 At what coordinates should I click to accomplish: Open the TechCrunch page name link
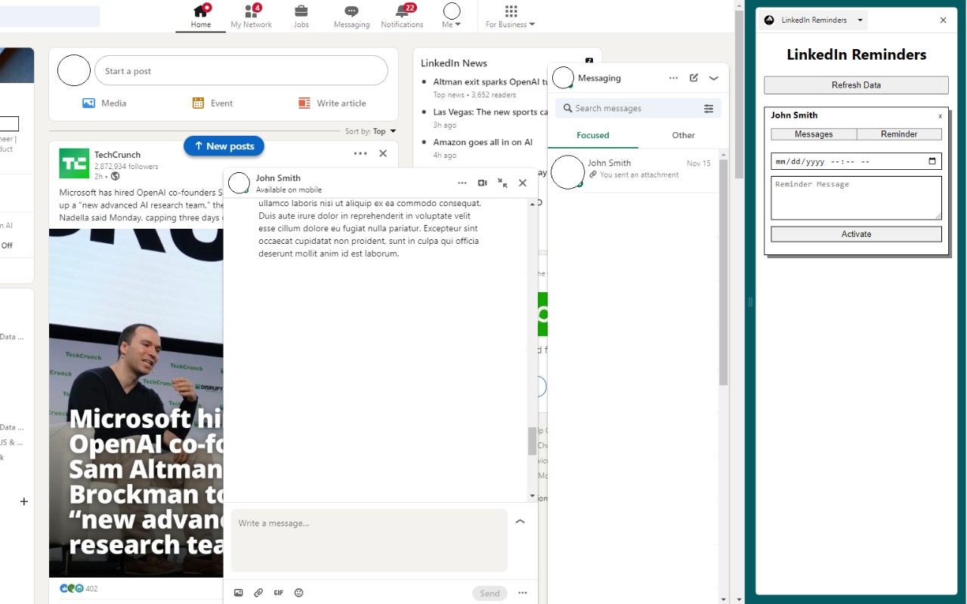coord(117,155)
